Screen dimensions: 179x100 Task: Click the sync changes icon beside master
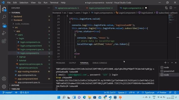[16, 92]
